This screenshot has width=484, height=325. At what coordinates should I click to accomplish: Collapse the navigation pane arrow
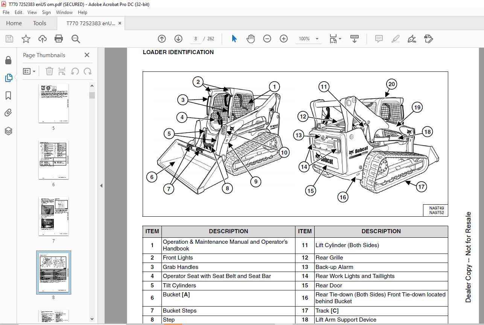(x=101, y=185)
